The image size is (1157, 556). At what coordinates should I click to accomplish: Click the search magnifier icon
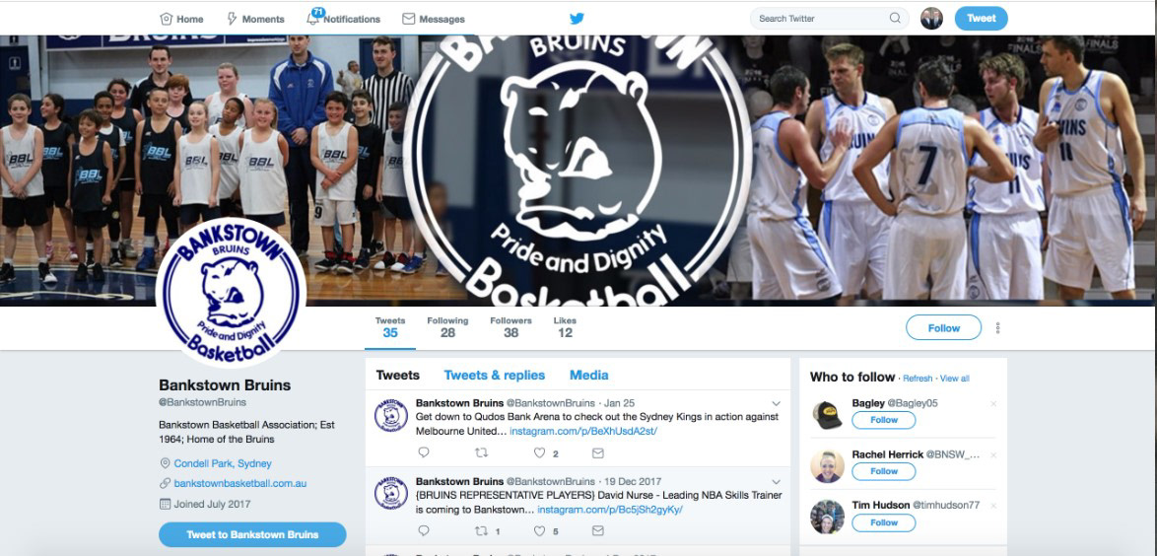coord(895,19)
